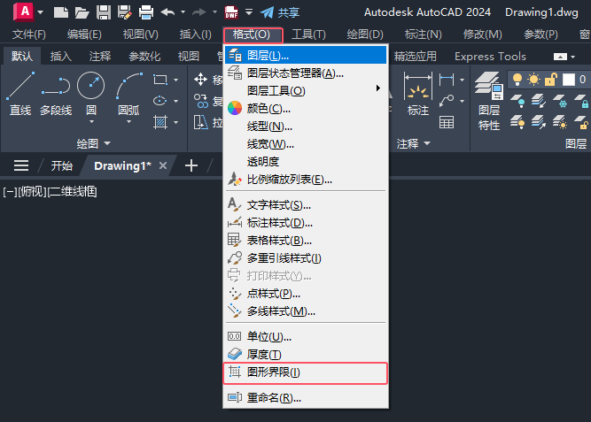Viewport: 591px width, 422px height.
Task: Select the Polyline (多段线) tool
Action: point(56,94)
